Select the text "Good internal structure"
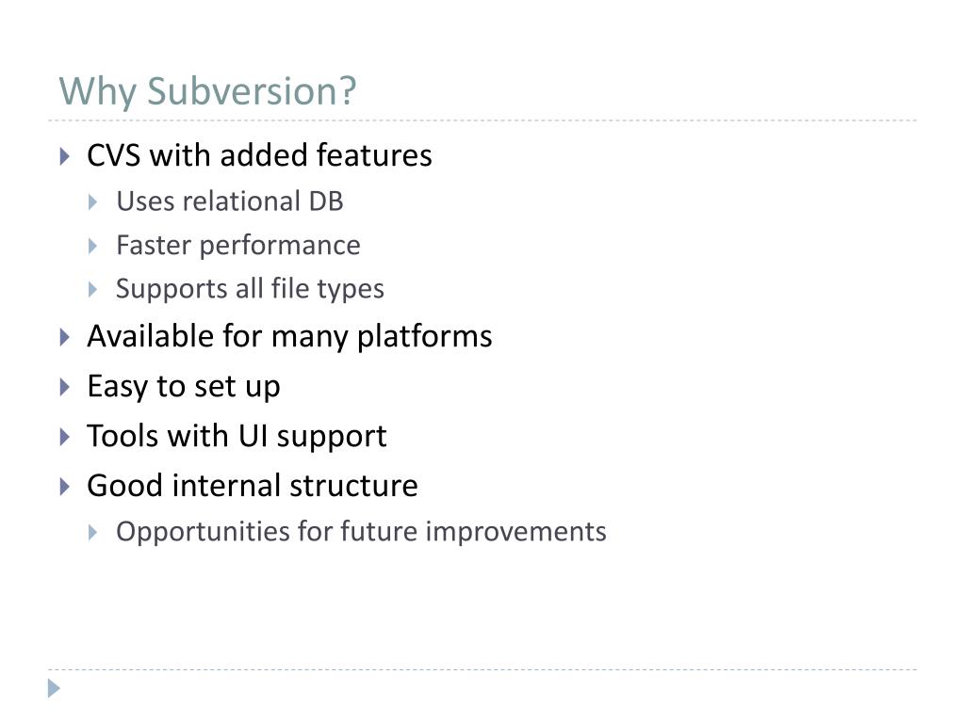Viewport: 965px width, 723px height. (253, 486)
